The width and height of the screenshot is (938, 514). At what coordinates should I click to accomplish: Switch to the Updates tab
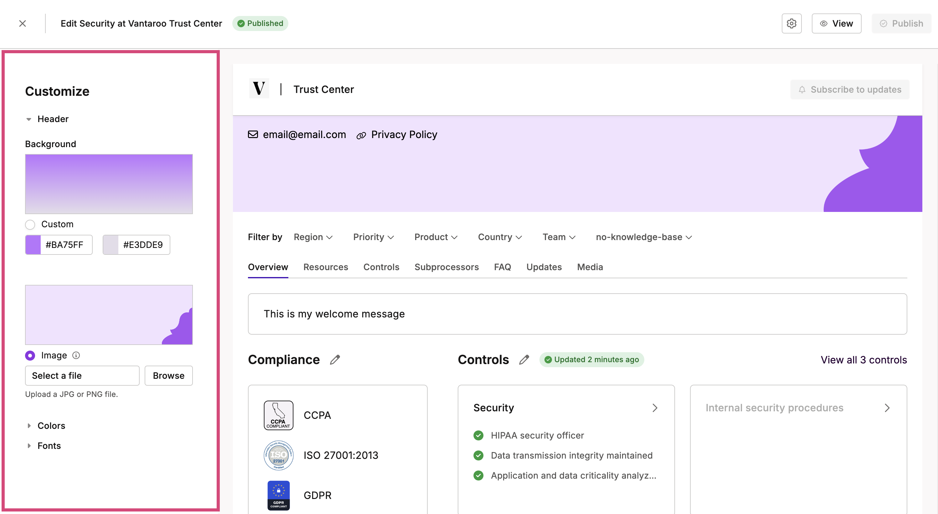(x=544, y=267)
